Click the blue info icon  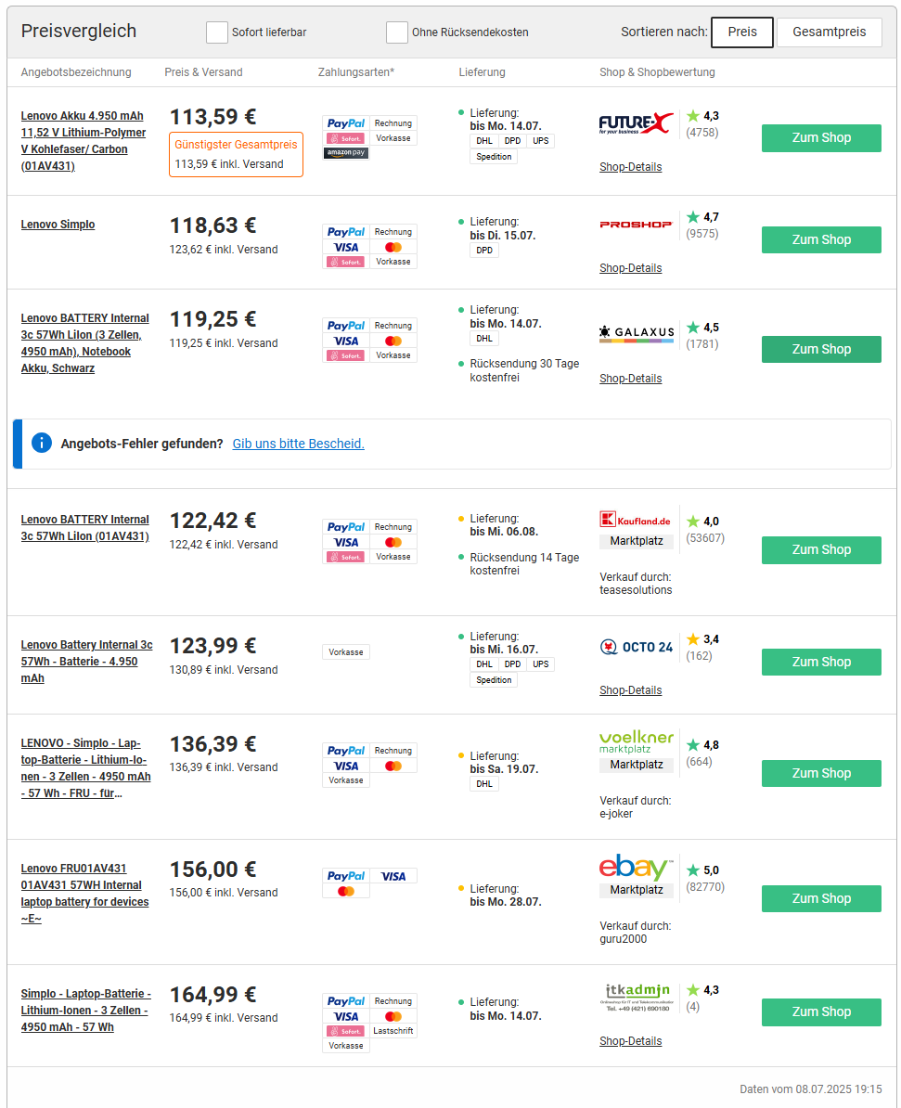[x=42, y=443]
